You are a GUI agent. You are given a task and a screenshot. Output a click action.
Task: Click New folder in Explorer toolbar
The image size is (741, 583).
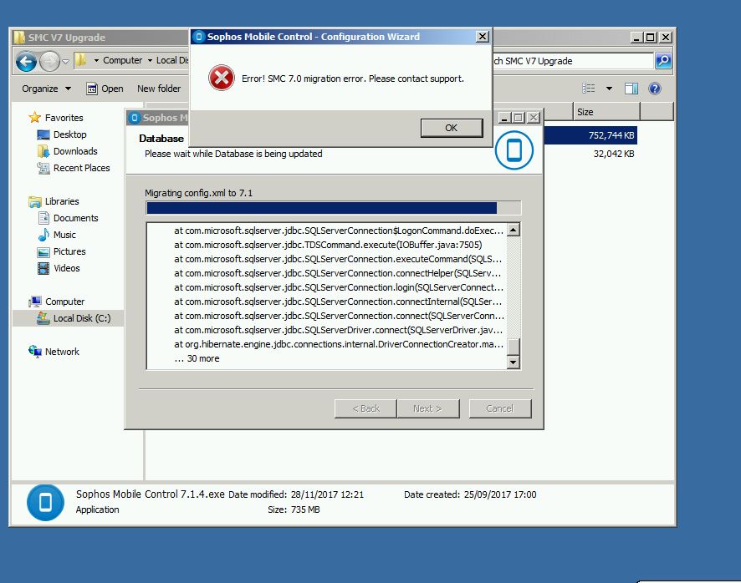(159, 89)
